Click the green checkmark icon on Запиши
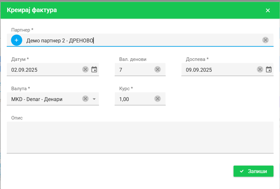 tap(242, 171)
